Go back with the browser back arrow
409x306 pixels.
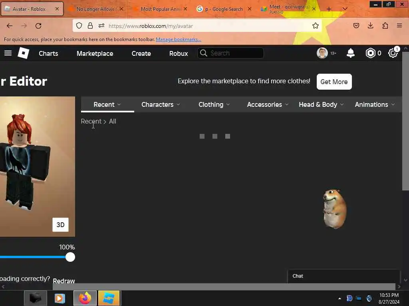[x=10, y=26]
